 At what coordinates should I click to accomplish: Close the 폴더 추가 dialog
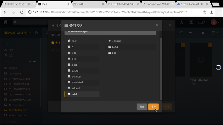[x=157, y=25]
